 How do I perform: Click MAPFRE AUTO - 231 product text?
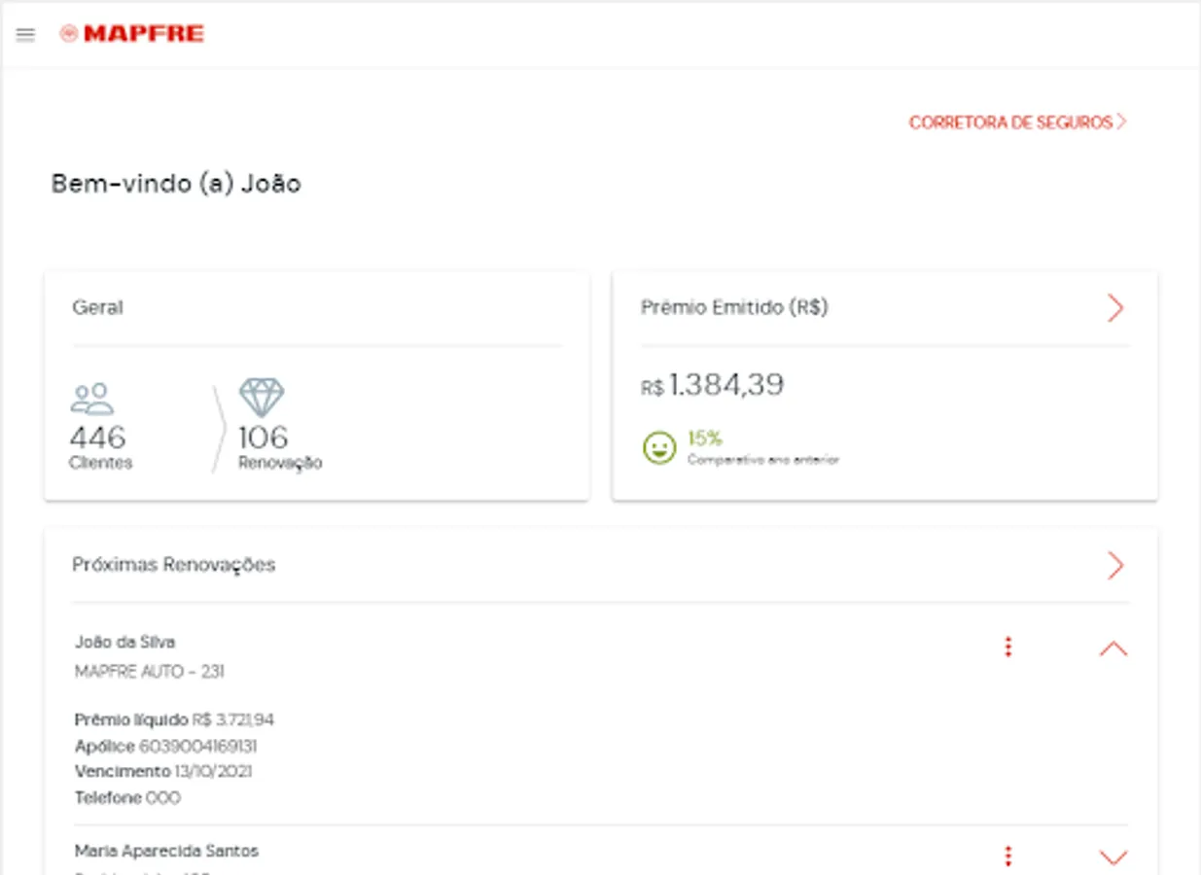(150, 672)
